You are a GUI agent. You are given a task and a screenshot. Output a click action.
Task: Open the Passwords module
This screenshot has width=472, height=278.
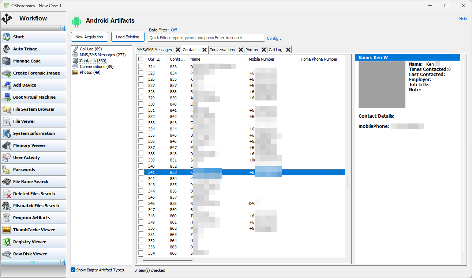click(x=33, y=170)
